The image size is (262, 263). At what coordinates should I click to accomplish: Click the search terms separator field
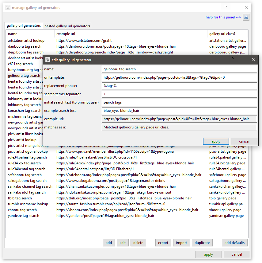point(179,94)
